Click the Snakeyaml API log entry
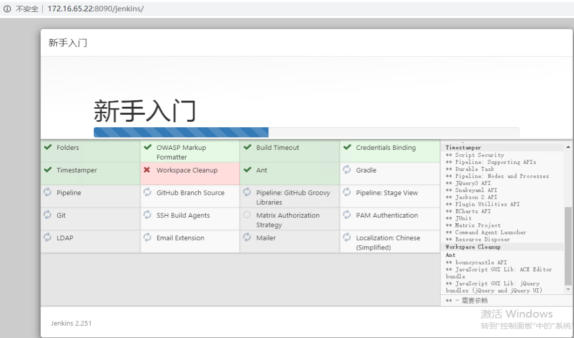574x338 pixels. click(x=471, y=190)
